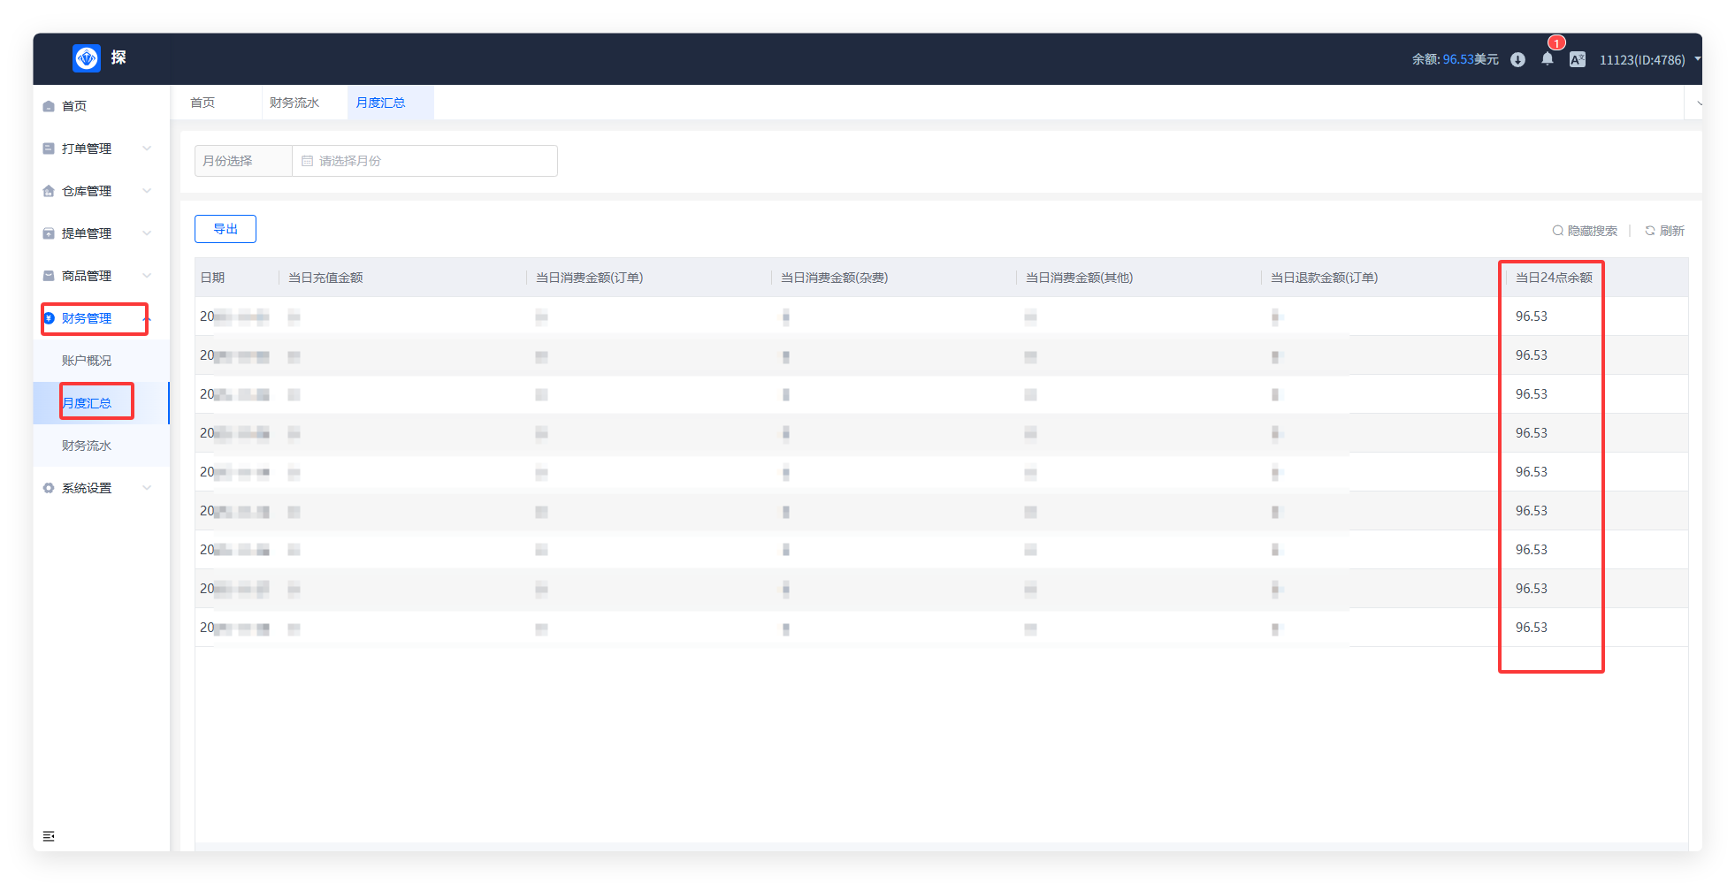The width and height of the screenshot is (1735, 884).
Task: Open 财务流水 in the sidebar submenu
Action: 87,446
